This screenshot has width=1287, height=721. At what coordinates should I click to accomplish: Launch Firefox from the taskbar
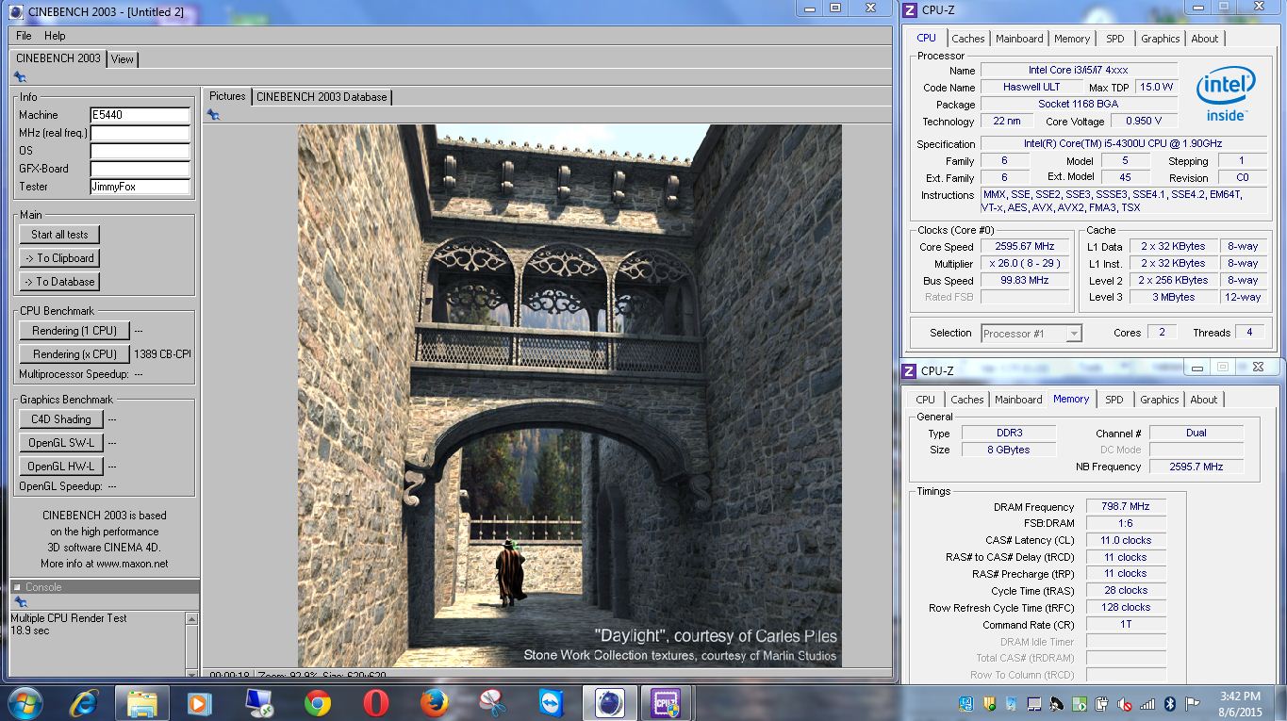click(434, 703)
